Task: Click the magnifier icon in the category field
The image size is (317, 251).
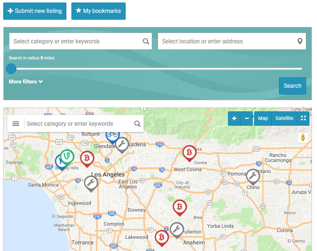Action: tap(146, 41)
